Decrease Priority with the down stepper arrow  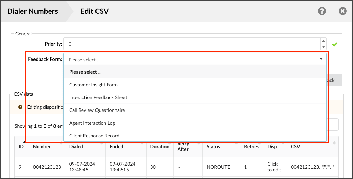323,47
